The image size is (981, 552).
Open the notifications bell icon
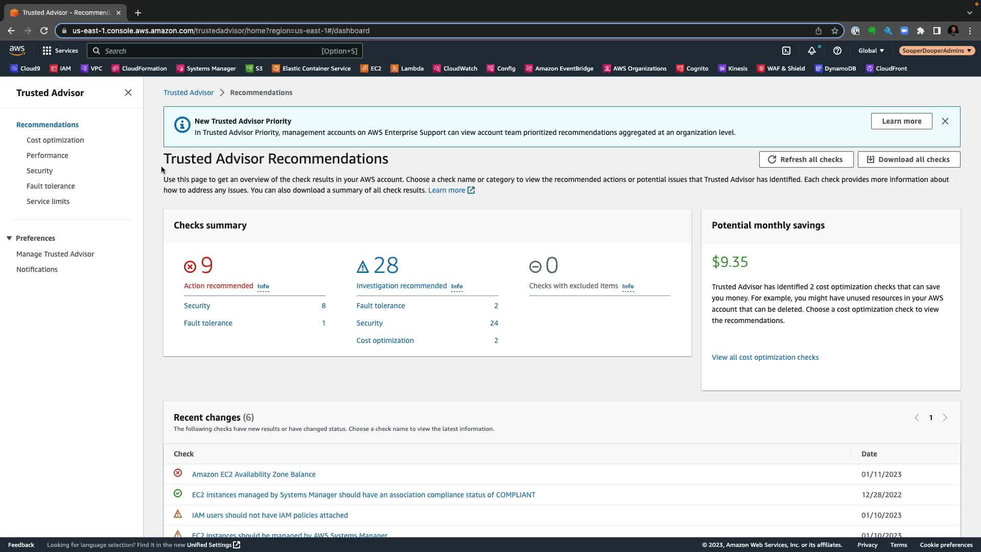811,51
